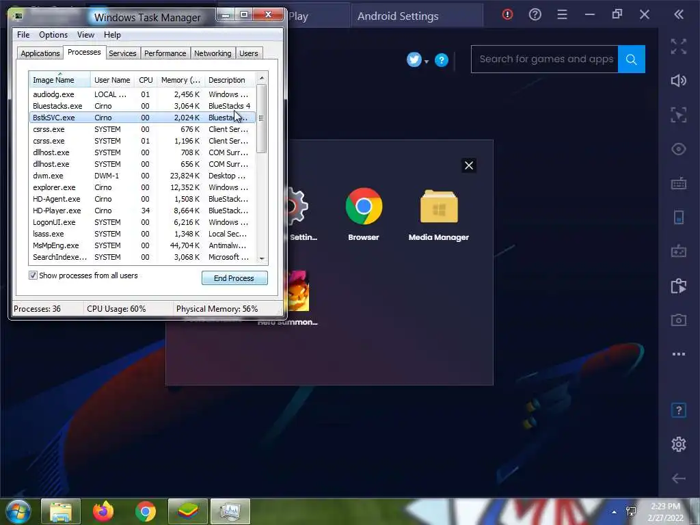This screenshot has width=700, height=525.
Task: Expand the dropdown arrow beside Twitter icon
Action: pyautogui.click(x=427, y=62)
